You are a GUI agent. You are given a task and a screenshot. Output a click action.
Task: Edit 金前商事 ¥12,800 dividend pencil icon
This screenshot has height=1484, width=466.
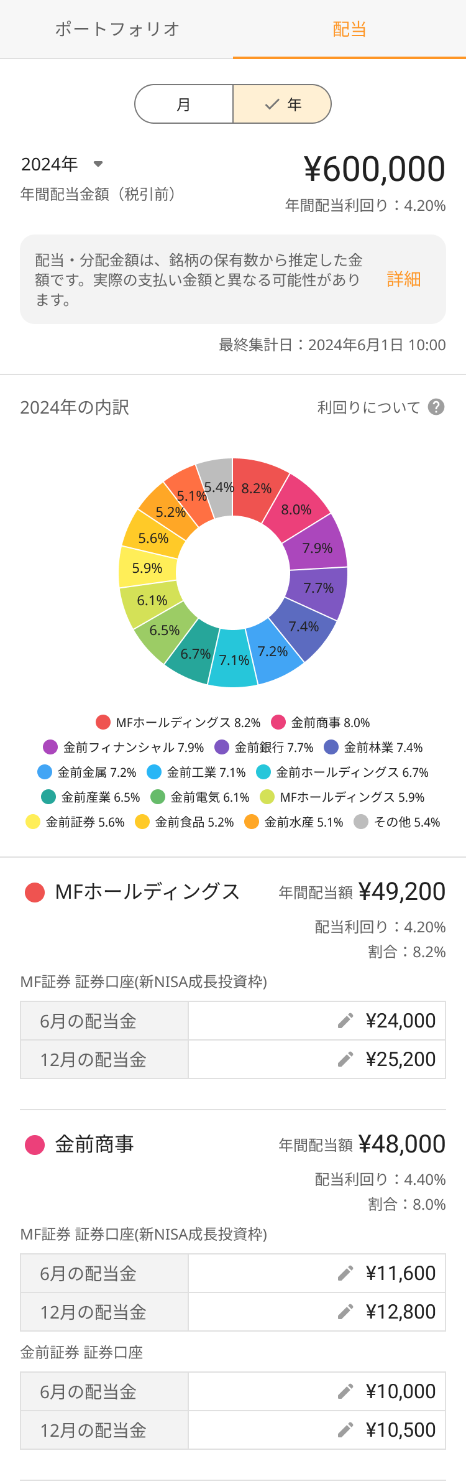(345, 1312)
